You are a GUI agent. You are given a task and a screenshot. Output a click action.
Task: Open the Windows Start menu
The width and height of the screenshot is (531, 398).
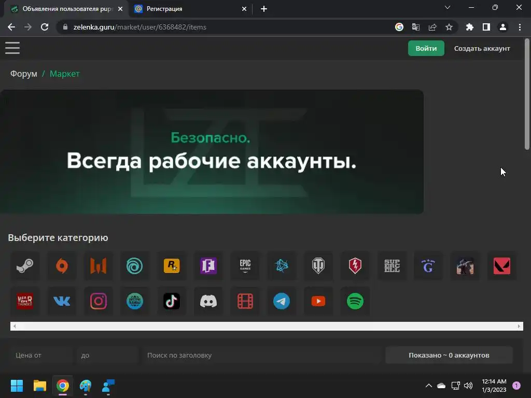click(17, 386)
